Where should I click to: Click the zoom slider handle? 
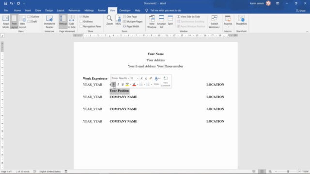(x=288, y=172)
